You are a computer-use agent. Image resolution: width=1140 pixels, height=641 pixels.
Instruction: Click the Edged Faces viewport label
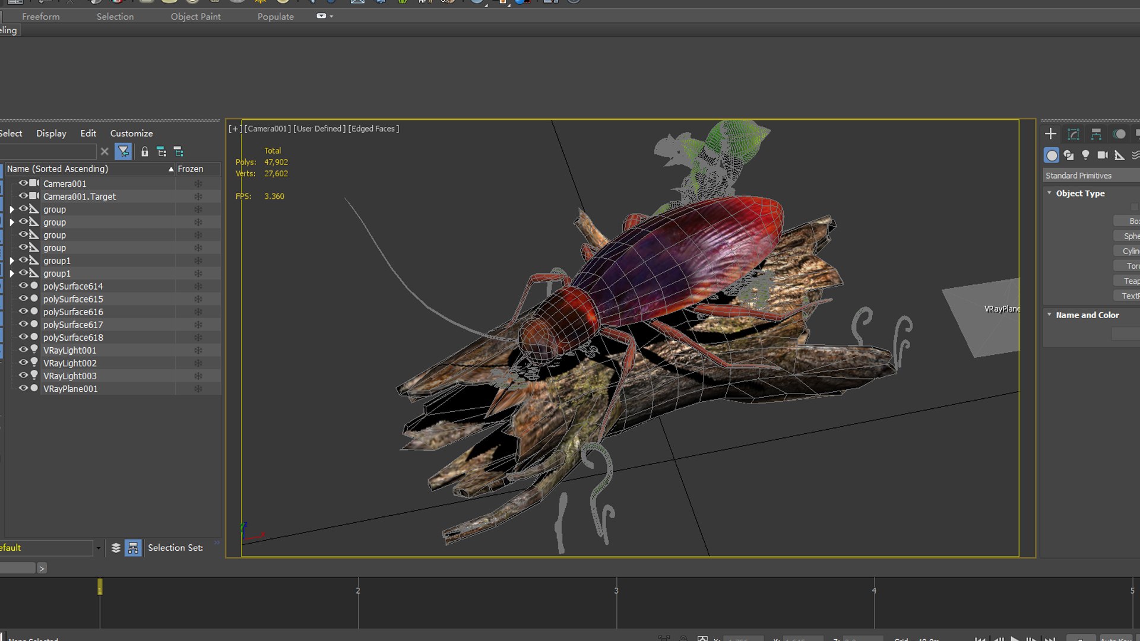click(373, 129)
